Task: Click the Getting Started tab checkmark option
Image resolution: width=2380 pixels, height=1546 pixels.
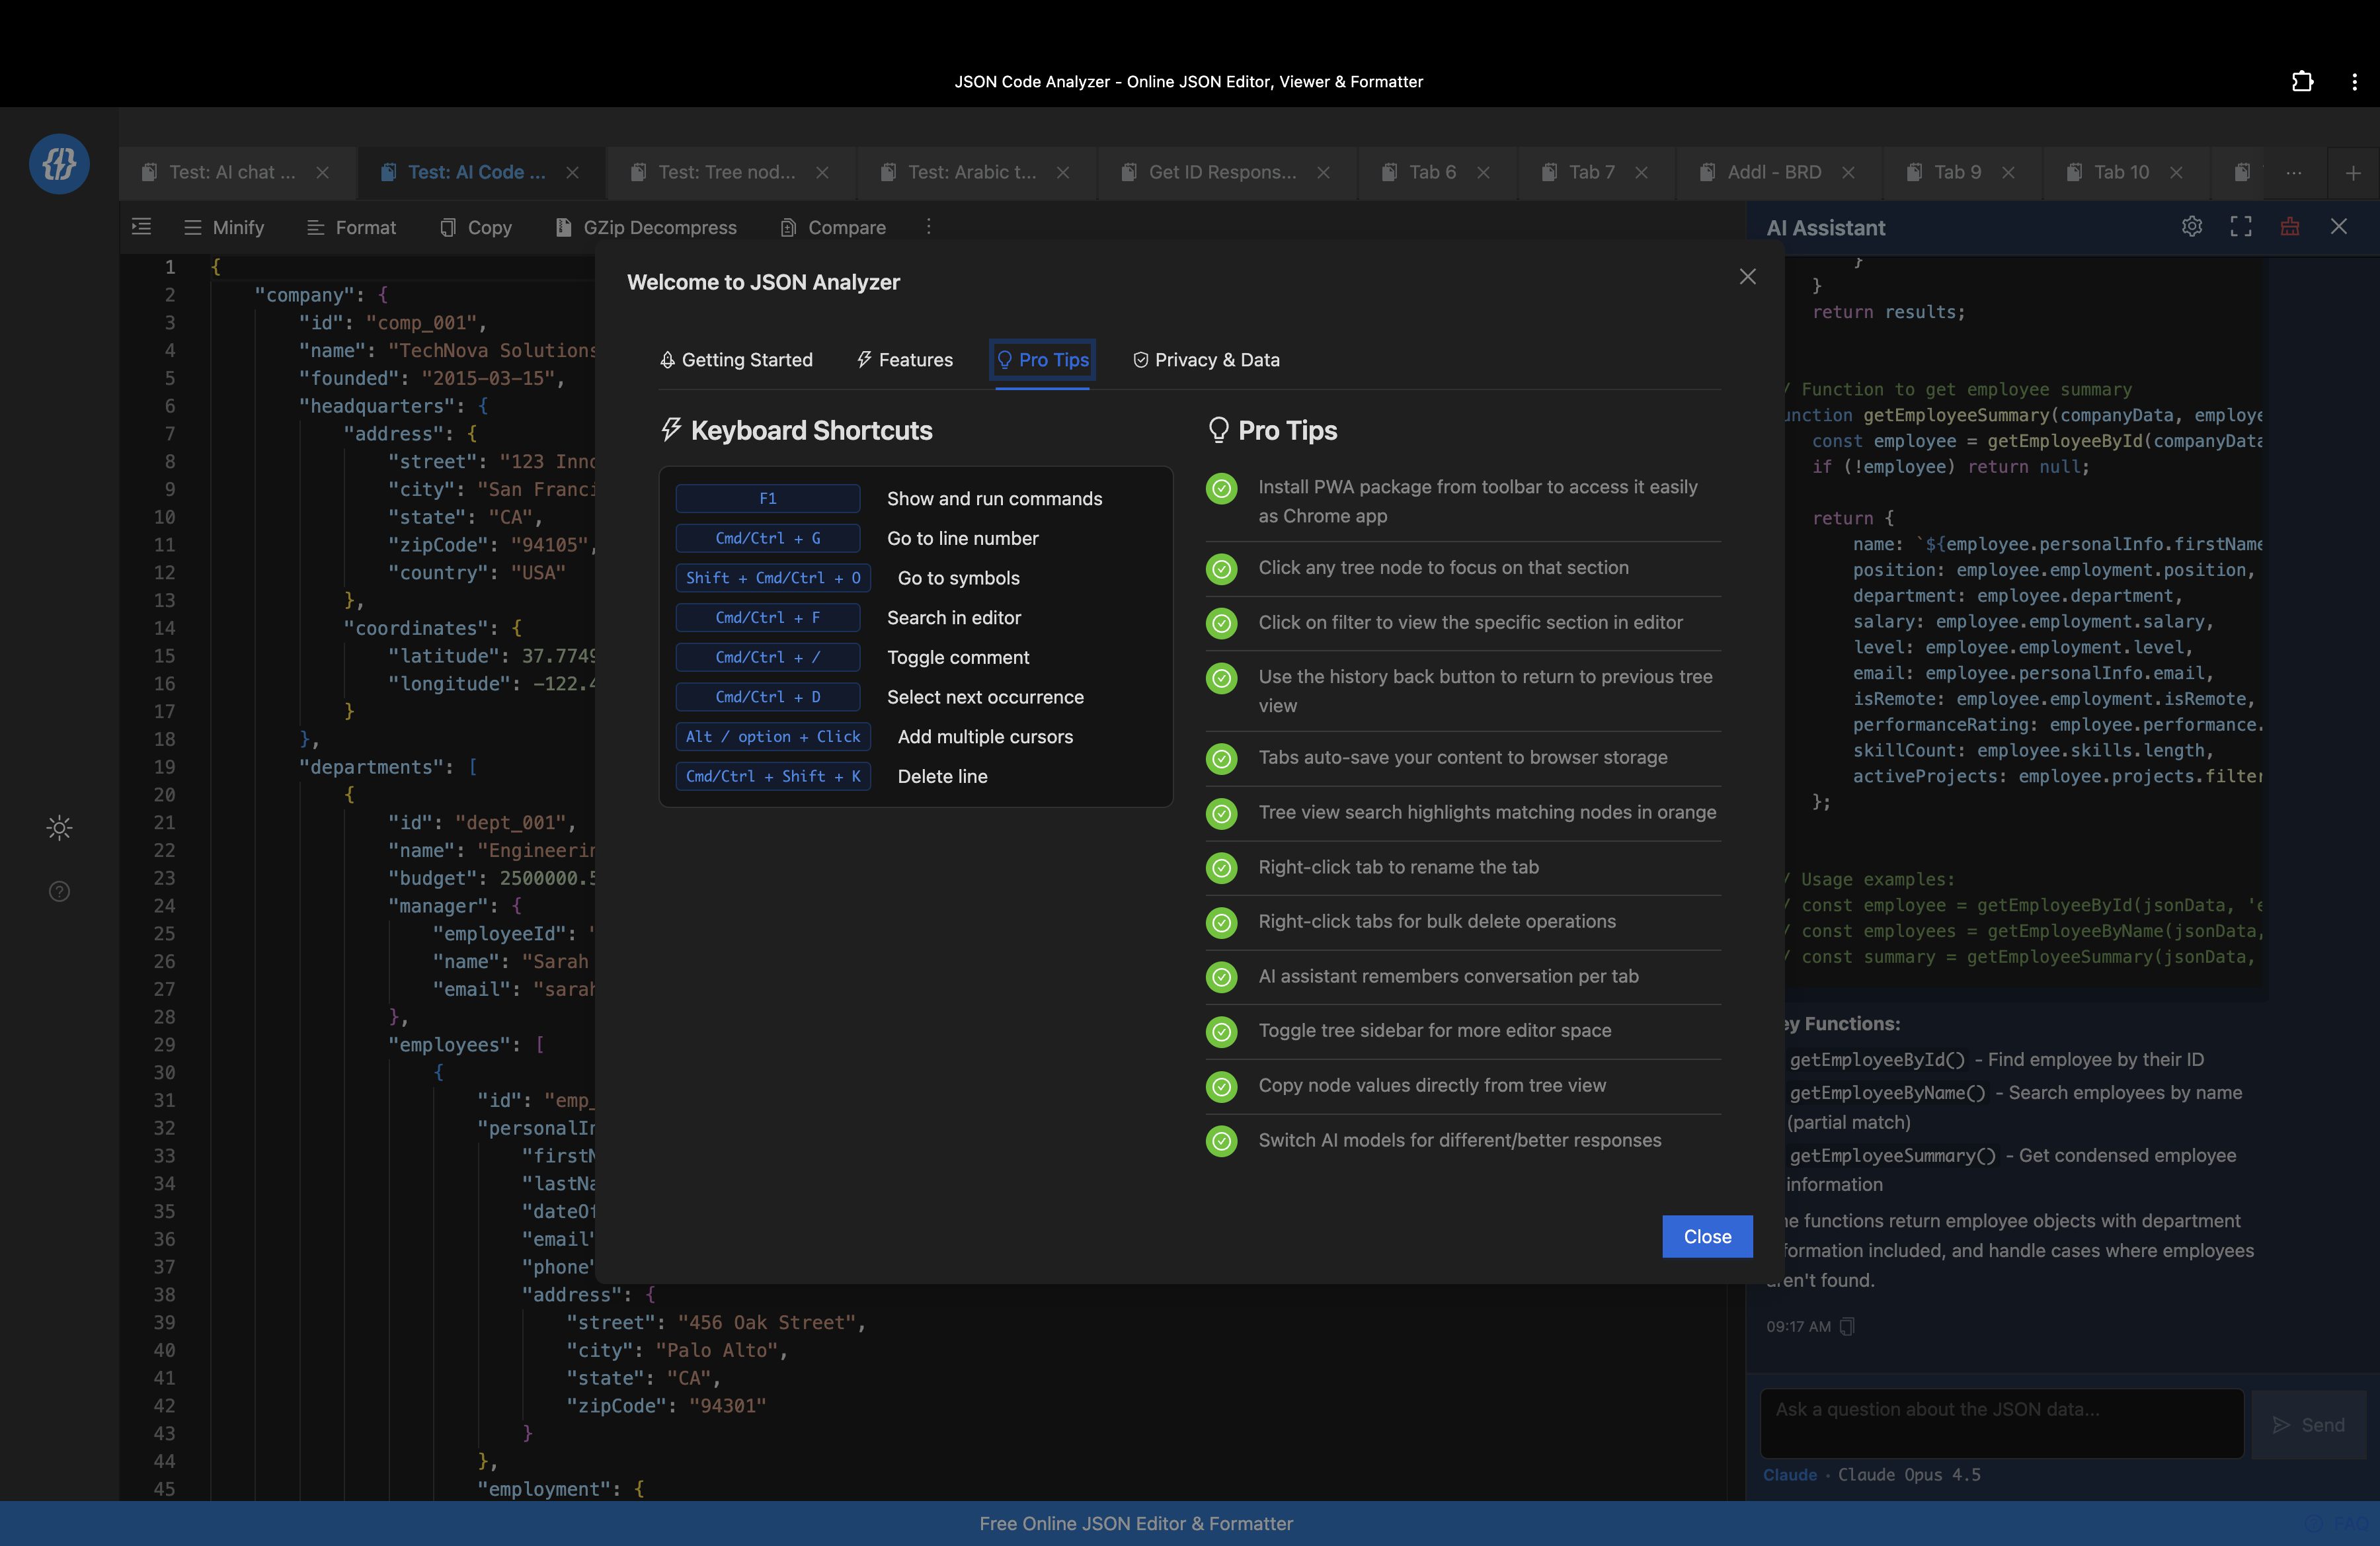Action: coord(737,360)
